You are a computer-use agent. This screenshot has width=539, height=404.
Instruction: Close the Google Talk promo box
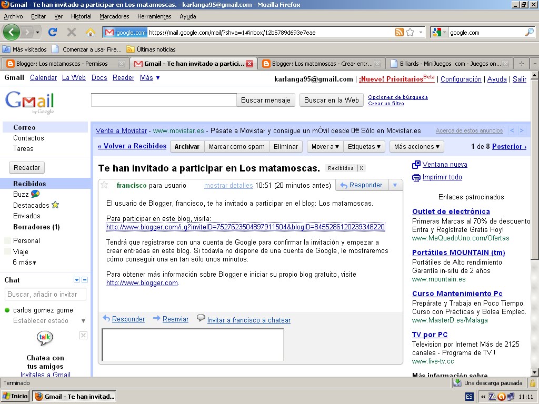(83, 335)
